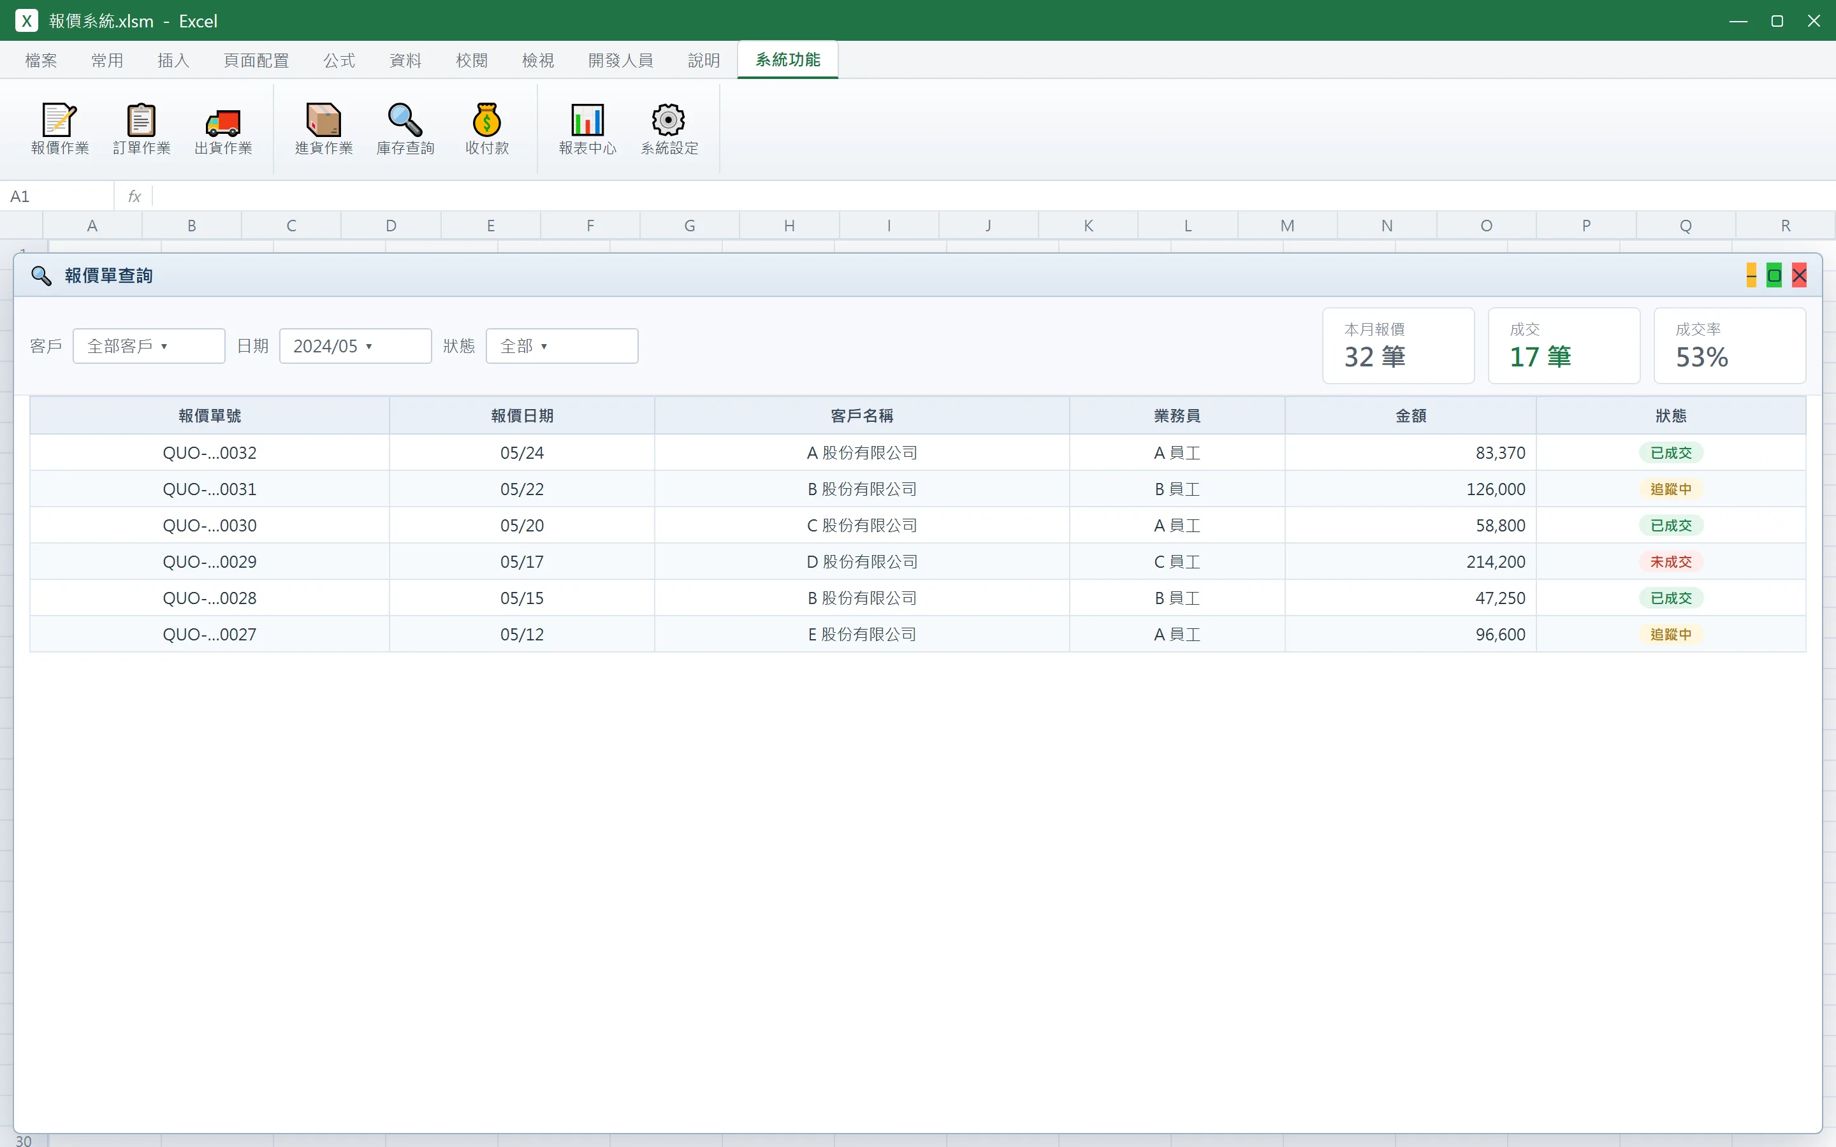Expand the 全部客戶 customer dropdown

pyautogui.click(x=149, y=346)
